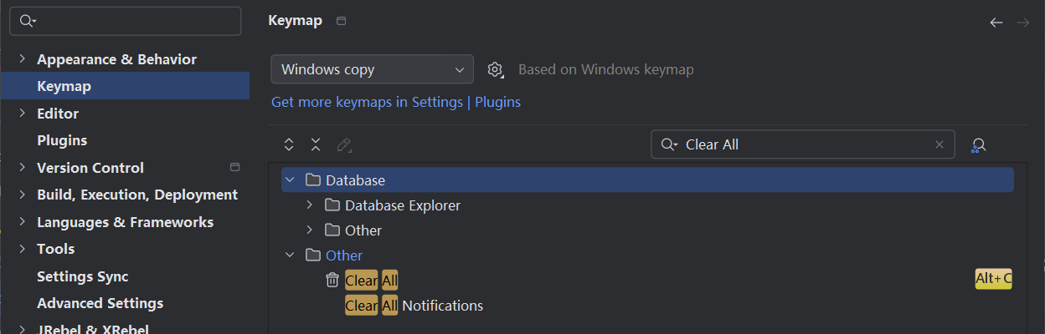Click the Expand All icon in keymap toolbar
Screen dimensions: 1045x334
click(289, 144)
